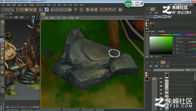Viewport: 196px width, 111px height.
Task: Click inside the green saturation-value color square
Action: click(x=161, y=45)
